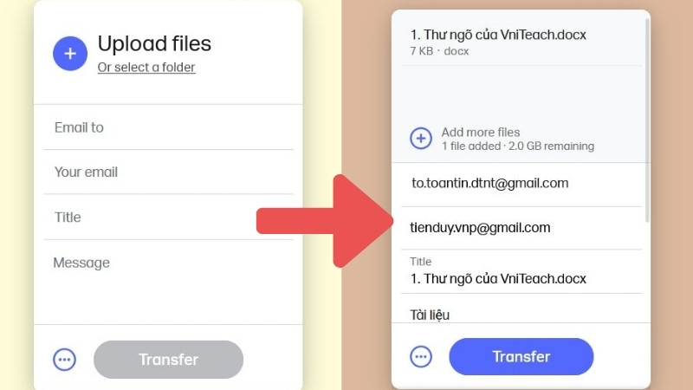Click the Add more files plus icon
Viewport: 693px width, 390px height.
(x=421, y=139)
